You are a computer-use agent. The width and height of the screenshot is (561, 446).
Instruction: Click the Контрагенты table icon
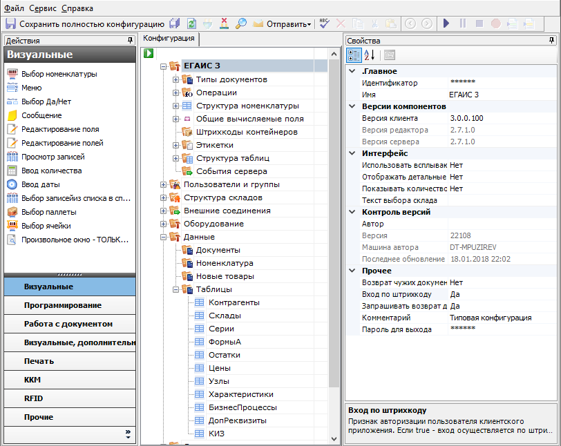tap(199, 302)
